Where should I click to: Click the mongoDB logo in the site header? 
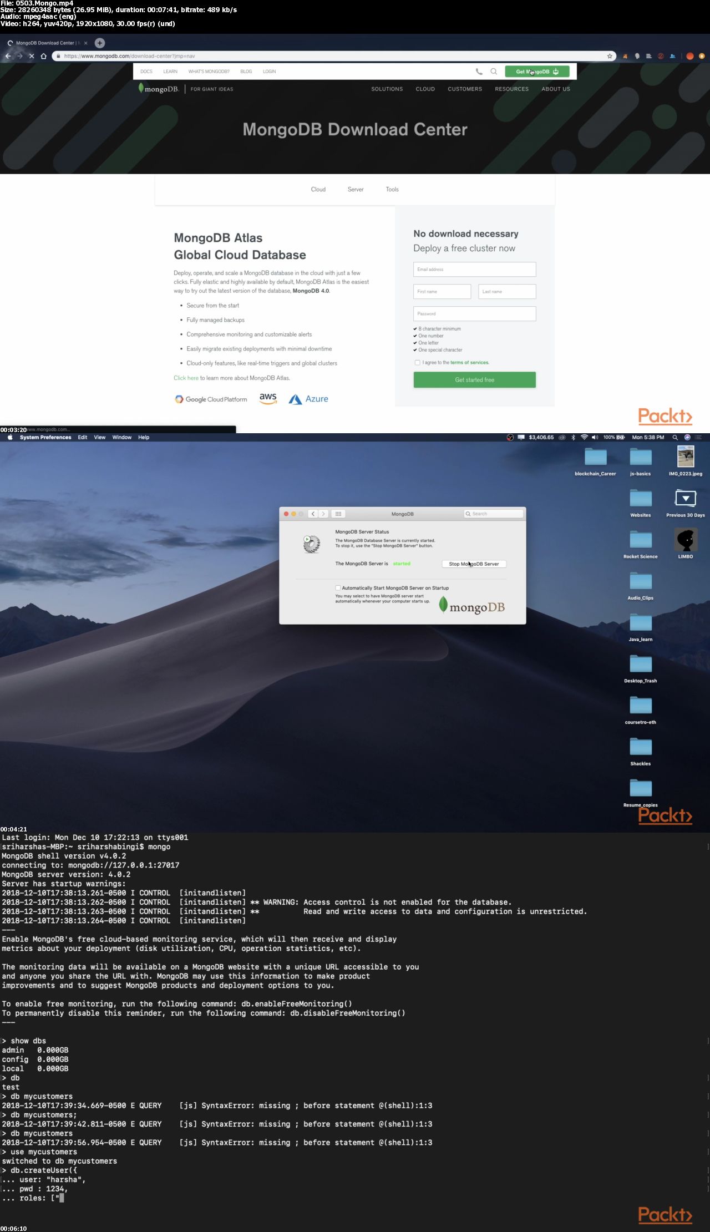coord(159,89)
